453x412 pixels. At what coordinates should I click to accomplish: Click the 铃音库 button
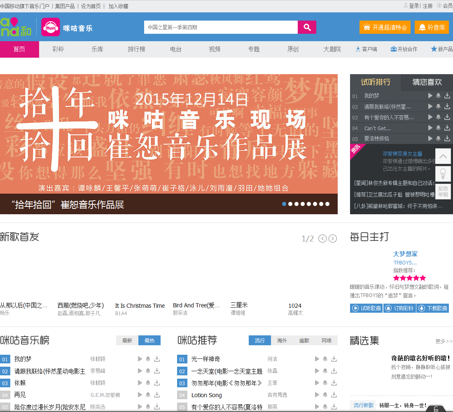pyautogui.click(x=432, y=27)
